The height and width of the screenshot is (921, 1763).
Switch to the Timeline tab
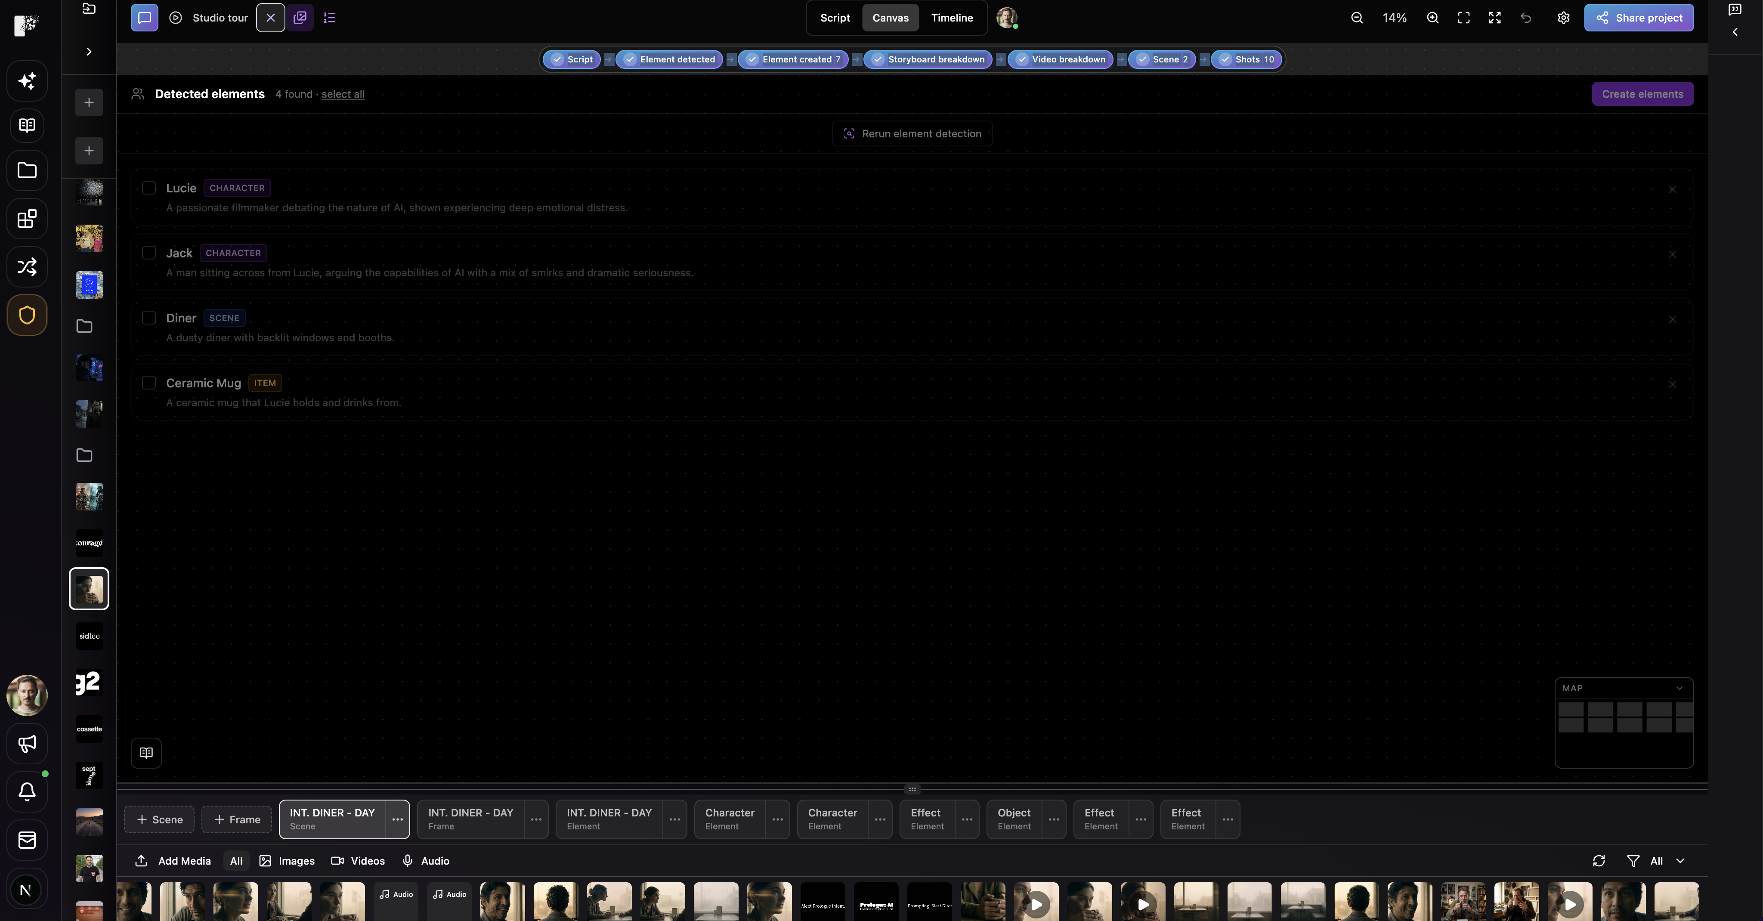pos(952,18)
